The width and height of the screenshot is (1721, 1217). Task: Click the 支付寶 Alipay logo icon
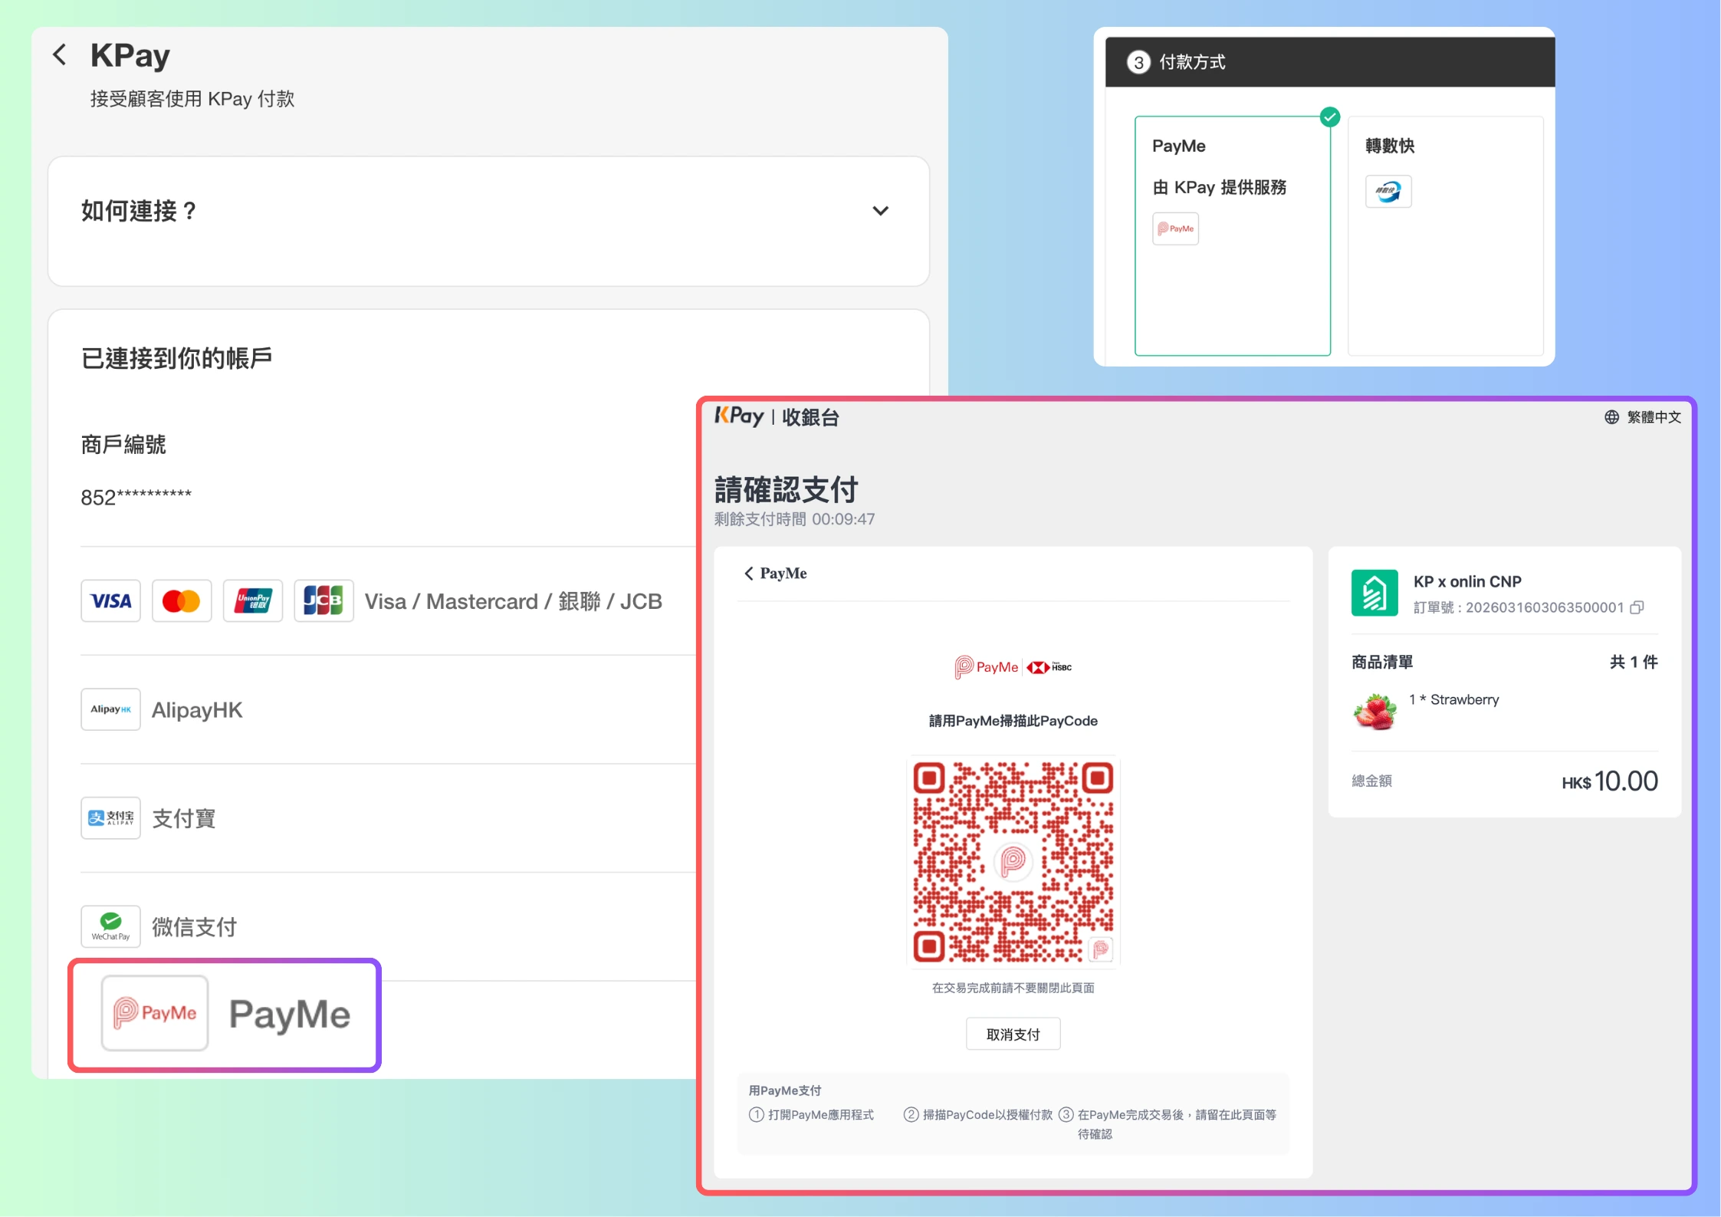click(x=110, y=817)
